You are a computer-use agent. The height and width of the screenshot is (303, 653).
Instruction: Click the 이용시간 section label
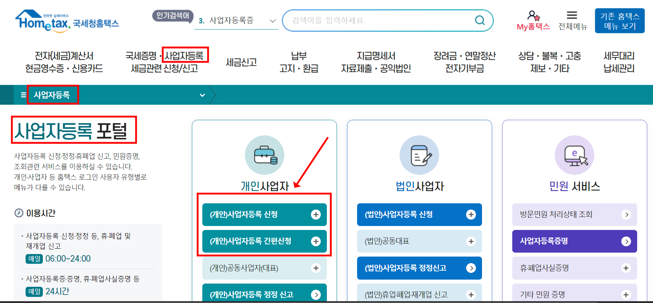41,213
